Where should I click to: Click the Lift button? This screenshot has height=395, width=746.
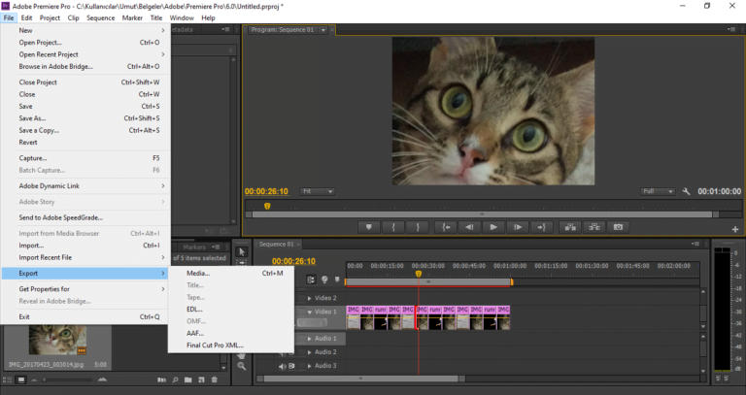pos(570,227)
